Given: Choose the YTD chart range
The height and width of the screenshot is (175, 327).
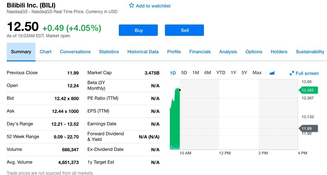Looking at the screenshot, I should pyautogui.click(x=221, y=73).
